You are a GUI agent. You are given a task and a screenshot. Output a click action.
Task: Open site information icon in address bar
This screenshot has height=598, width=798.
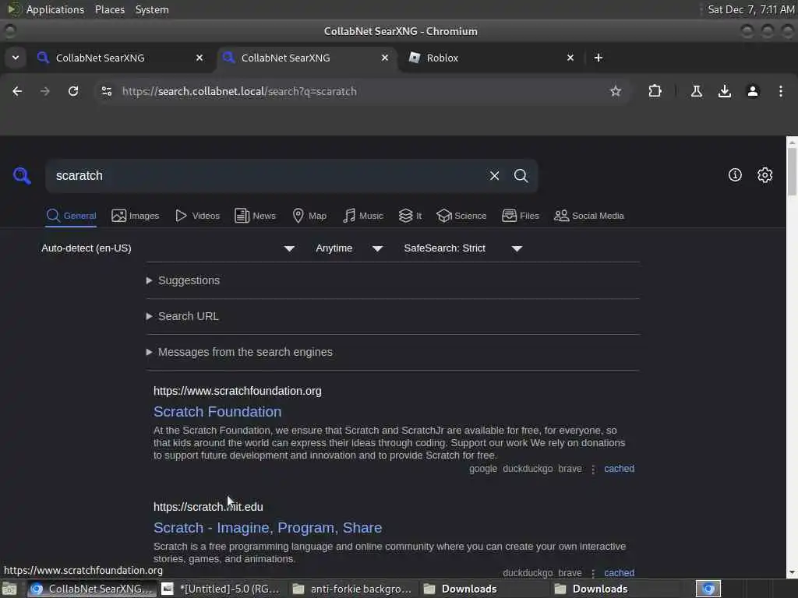[x=107, y=92]
